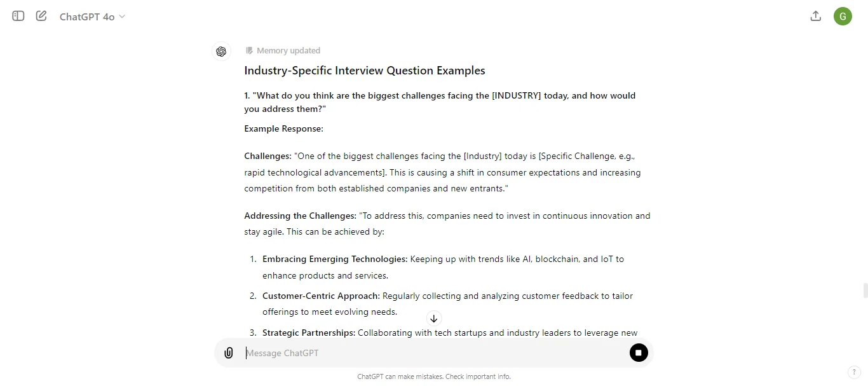This screenshot has height=386, width=868.
Task: Click the Check important info disclaimer link
Action: pos(478,376)
